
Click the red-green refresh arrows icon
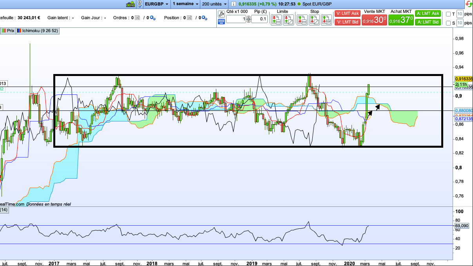click(469, 4)
